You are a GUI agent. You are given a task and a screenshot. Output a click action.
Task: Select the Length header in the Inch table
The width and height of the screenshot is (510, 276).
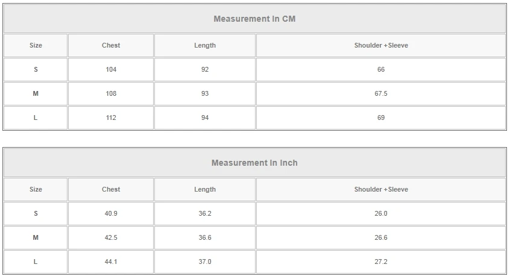click(205, 189)
